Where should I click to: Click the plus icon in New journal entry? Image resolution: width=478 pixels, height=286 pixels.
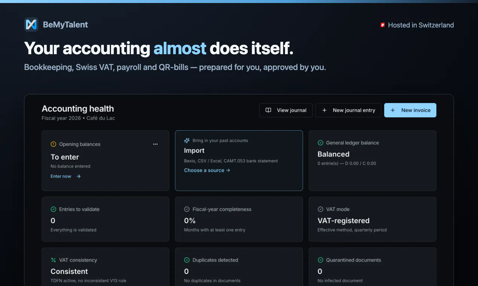324,110
